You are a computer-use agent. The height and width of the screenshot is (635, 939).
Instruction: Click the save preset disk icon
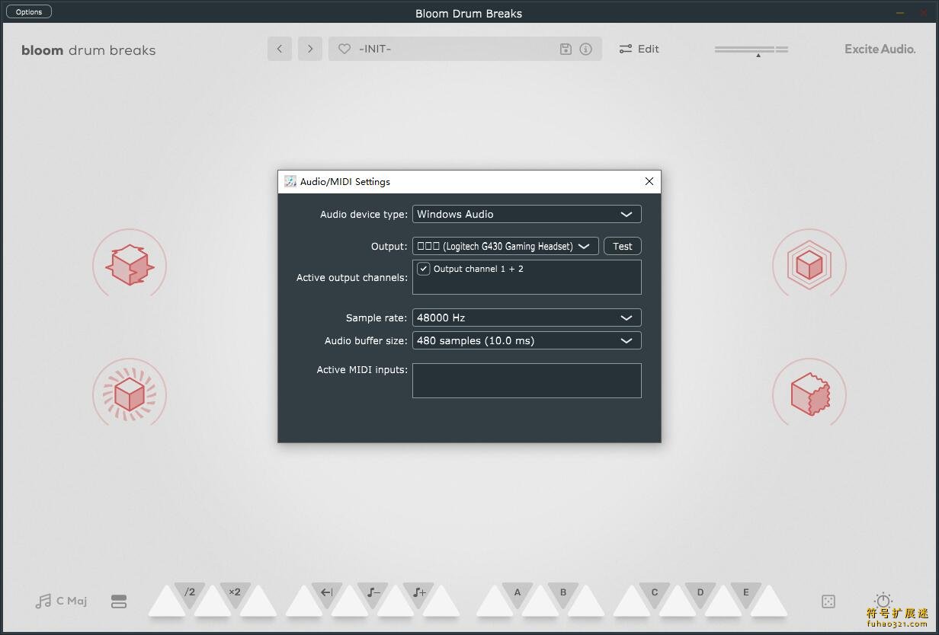coord(566,49)
